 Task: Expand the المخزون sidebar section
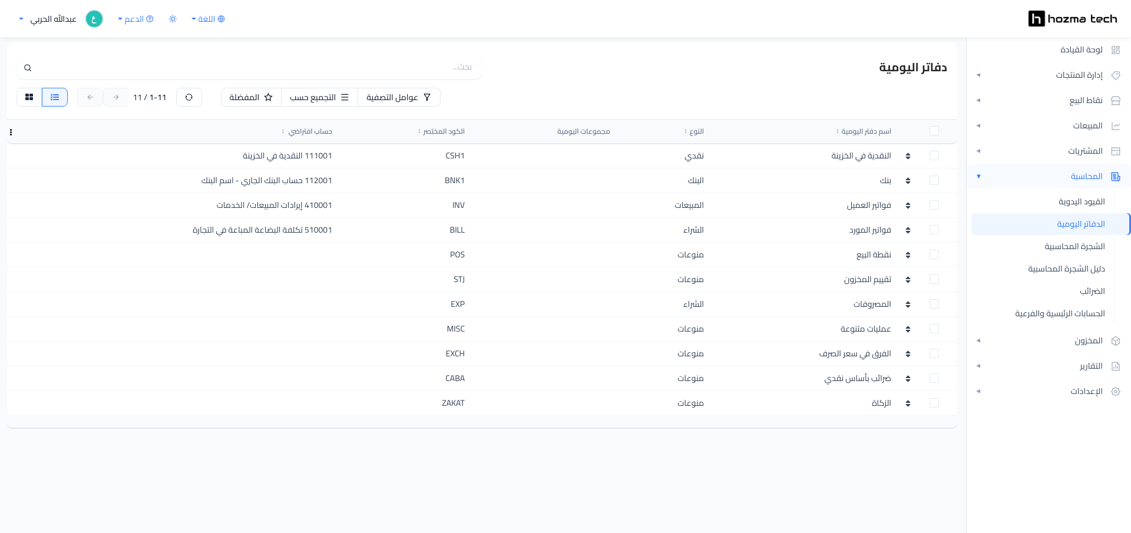(978, 341)
